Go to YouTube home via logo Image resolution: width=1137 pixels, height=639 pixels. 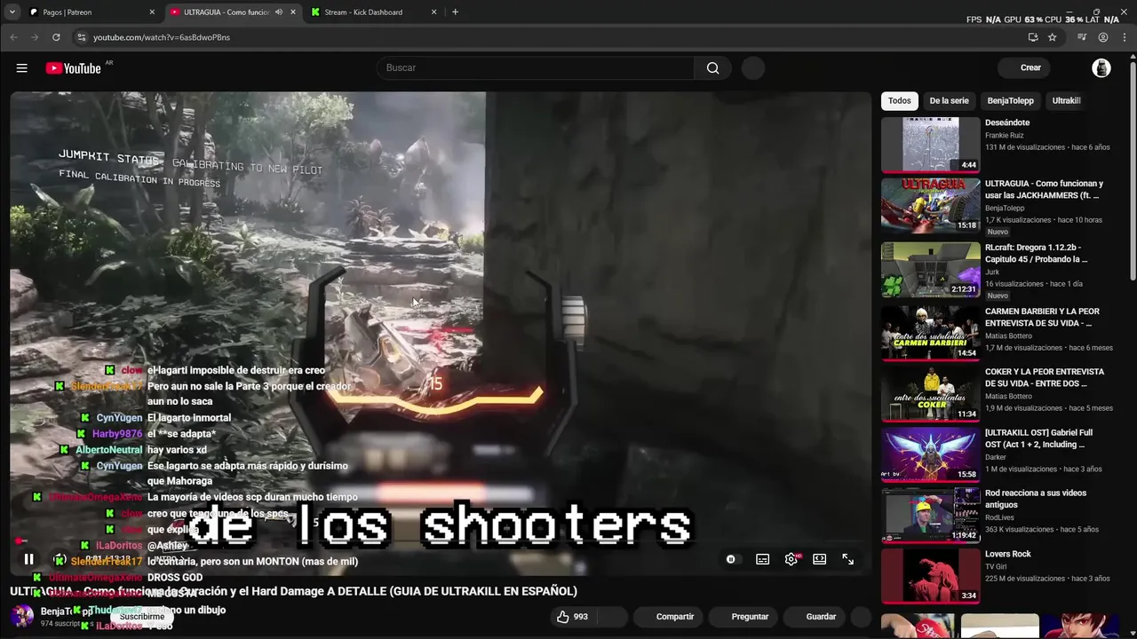coord(73,68)
